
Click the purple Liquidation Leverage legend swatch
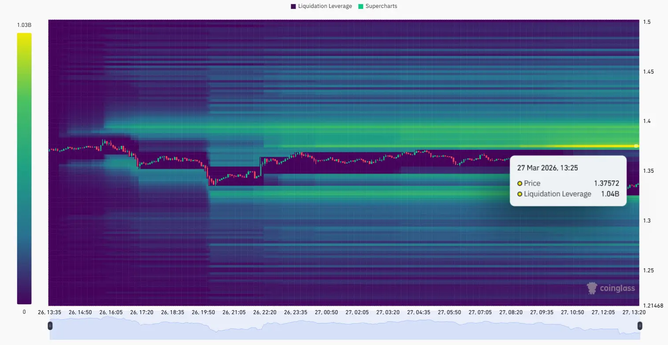pos(293,6)
